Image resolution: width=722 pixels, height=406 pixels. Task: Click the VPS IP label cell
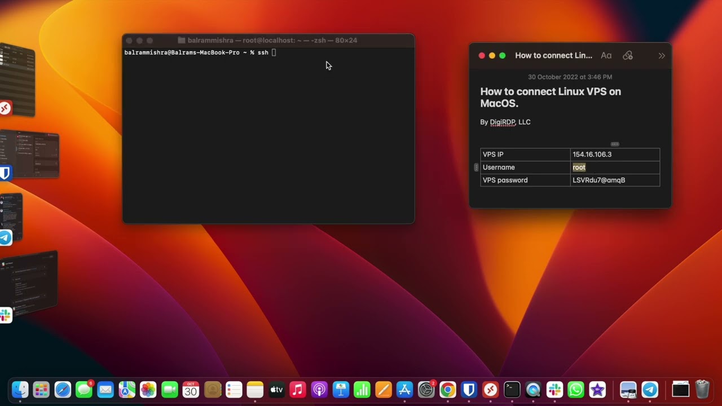click(525, 155)
